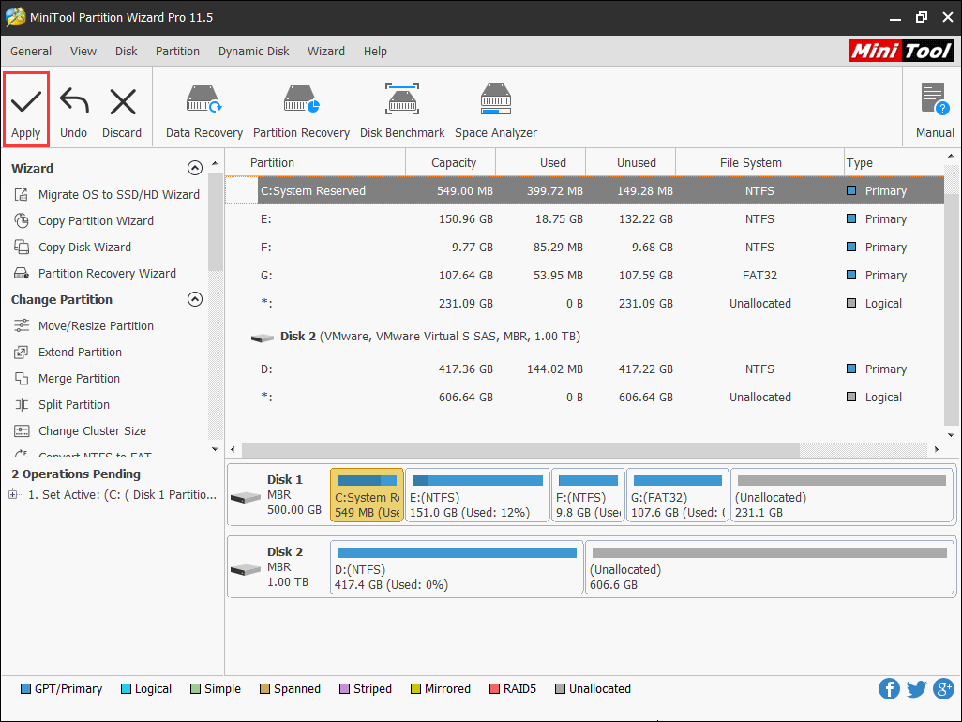
Task: Sort by the Used column header
Action: click(x=540, y=162)
